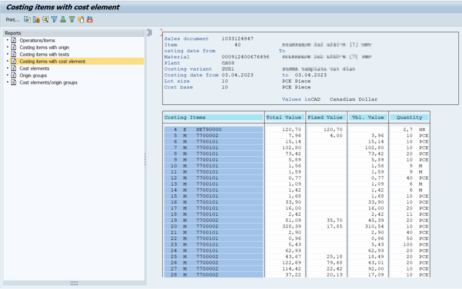Apply the blue funnel filter icon
The width and height of the screenshot is (462, 289).
tap(54, 19)
